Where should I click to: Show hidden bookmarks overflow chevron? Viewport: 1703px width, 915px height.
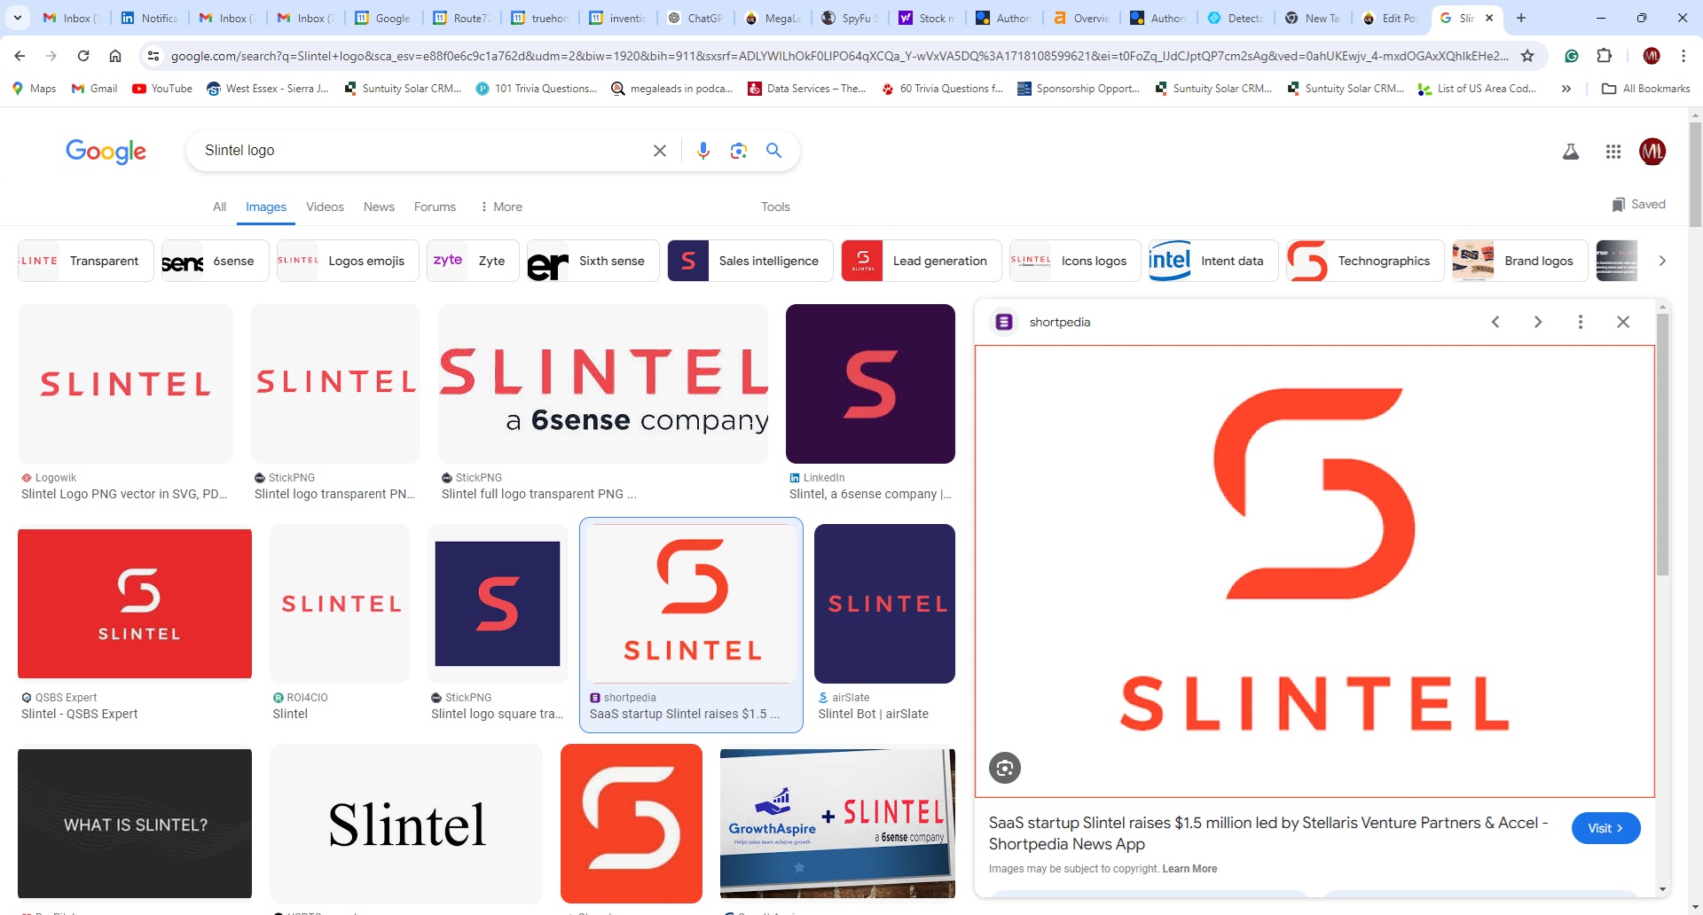[1566, 89]
